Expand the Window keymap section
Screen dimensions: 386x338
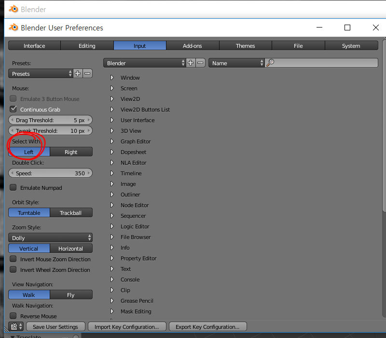click(112, 78)
